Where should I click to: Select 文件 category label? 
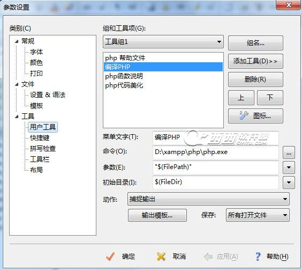coord(28,84)
